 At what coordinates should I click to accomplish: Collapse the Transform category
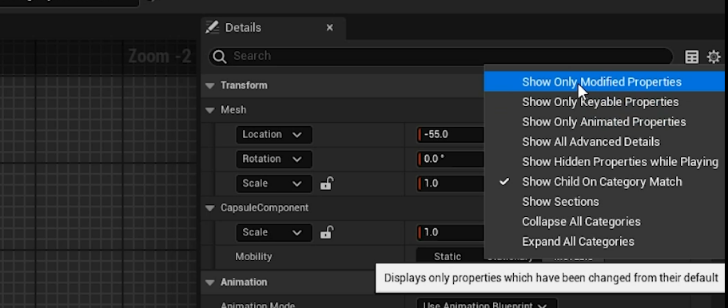(x=210, y=85)
